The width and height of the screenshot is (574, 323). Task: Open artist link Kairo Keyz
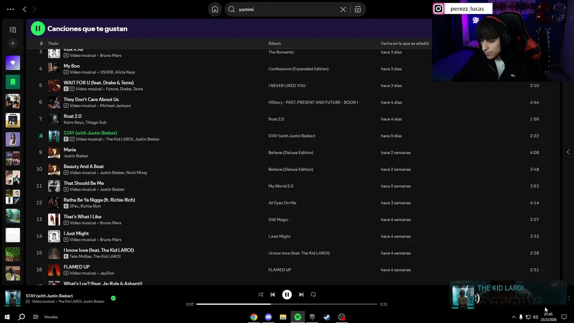pyautogui.click(x=73, y=122)
